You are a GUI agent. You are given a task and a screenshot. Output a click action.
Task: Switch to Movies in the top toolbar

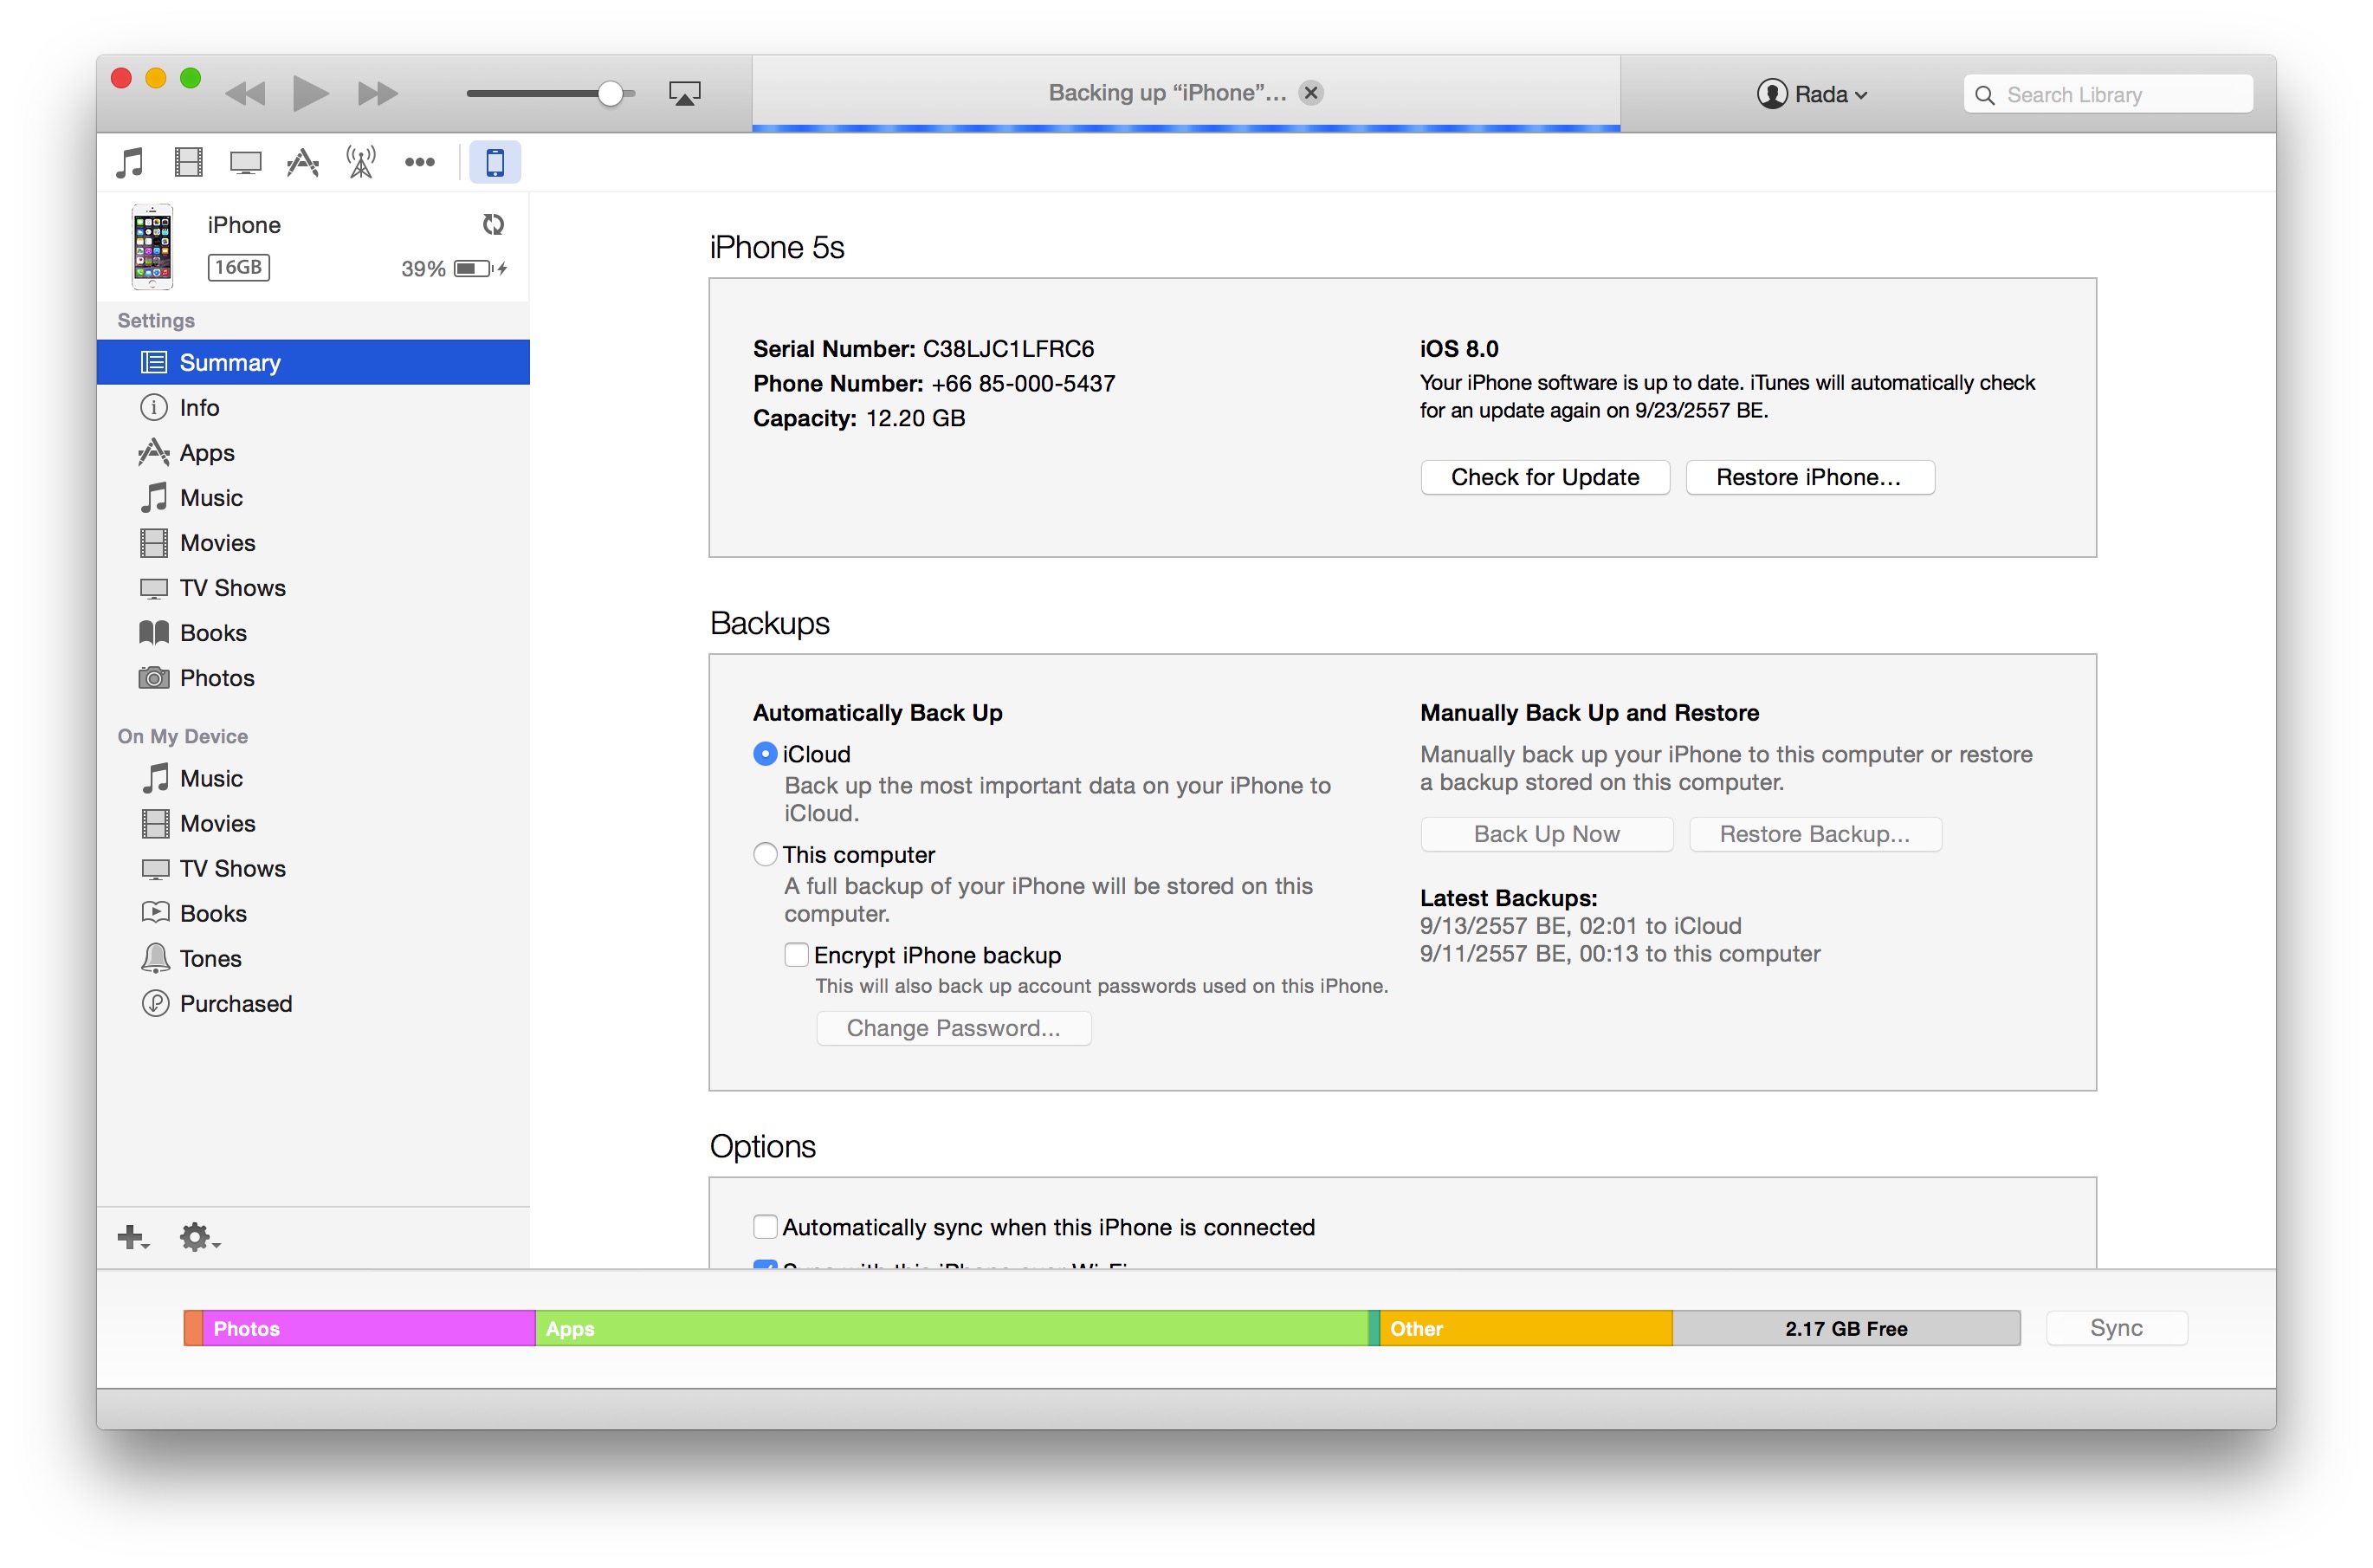[187, 161]
